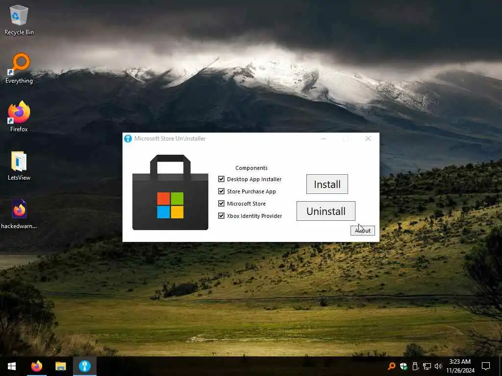The image size is (502, 376).
Task: Open Everything search tray icon
Action: click(x=391, y=366)
